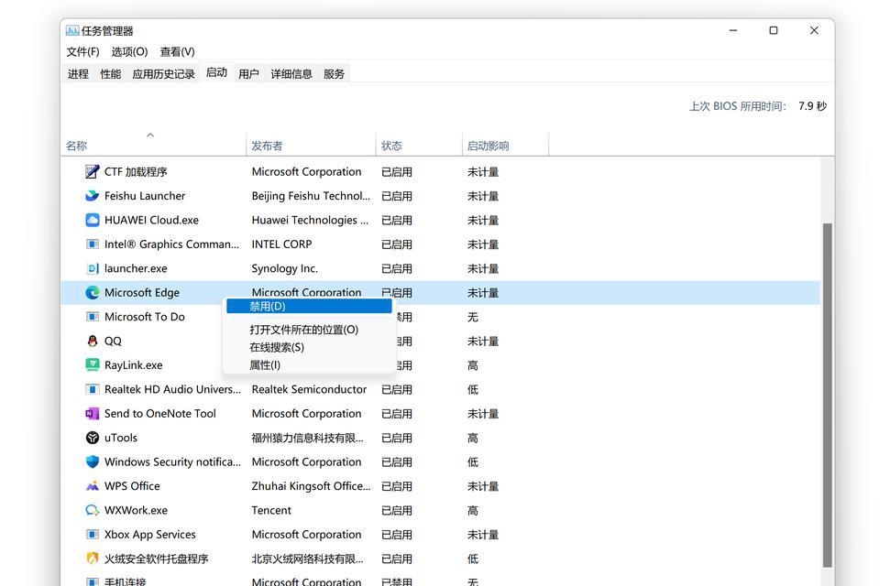This screenshot has height=586, width=890.
Task: Open the 查看(V) menu
Action: (x=177, y=51)
